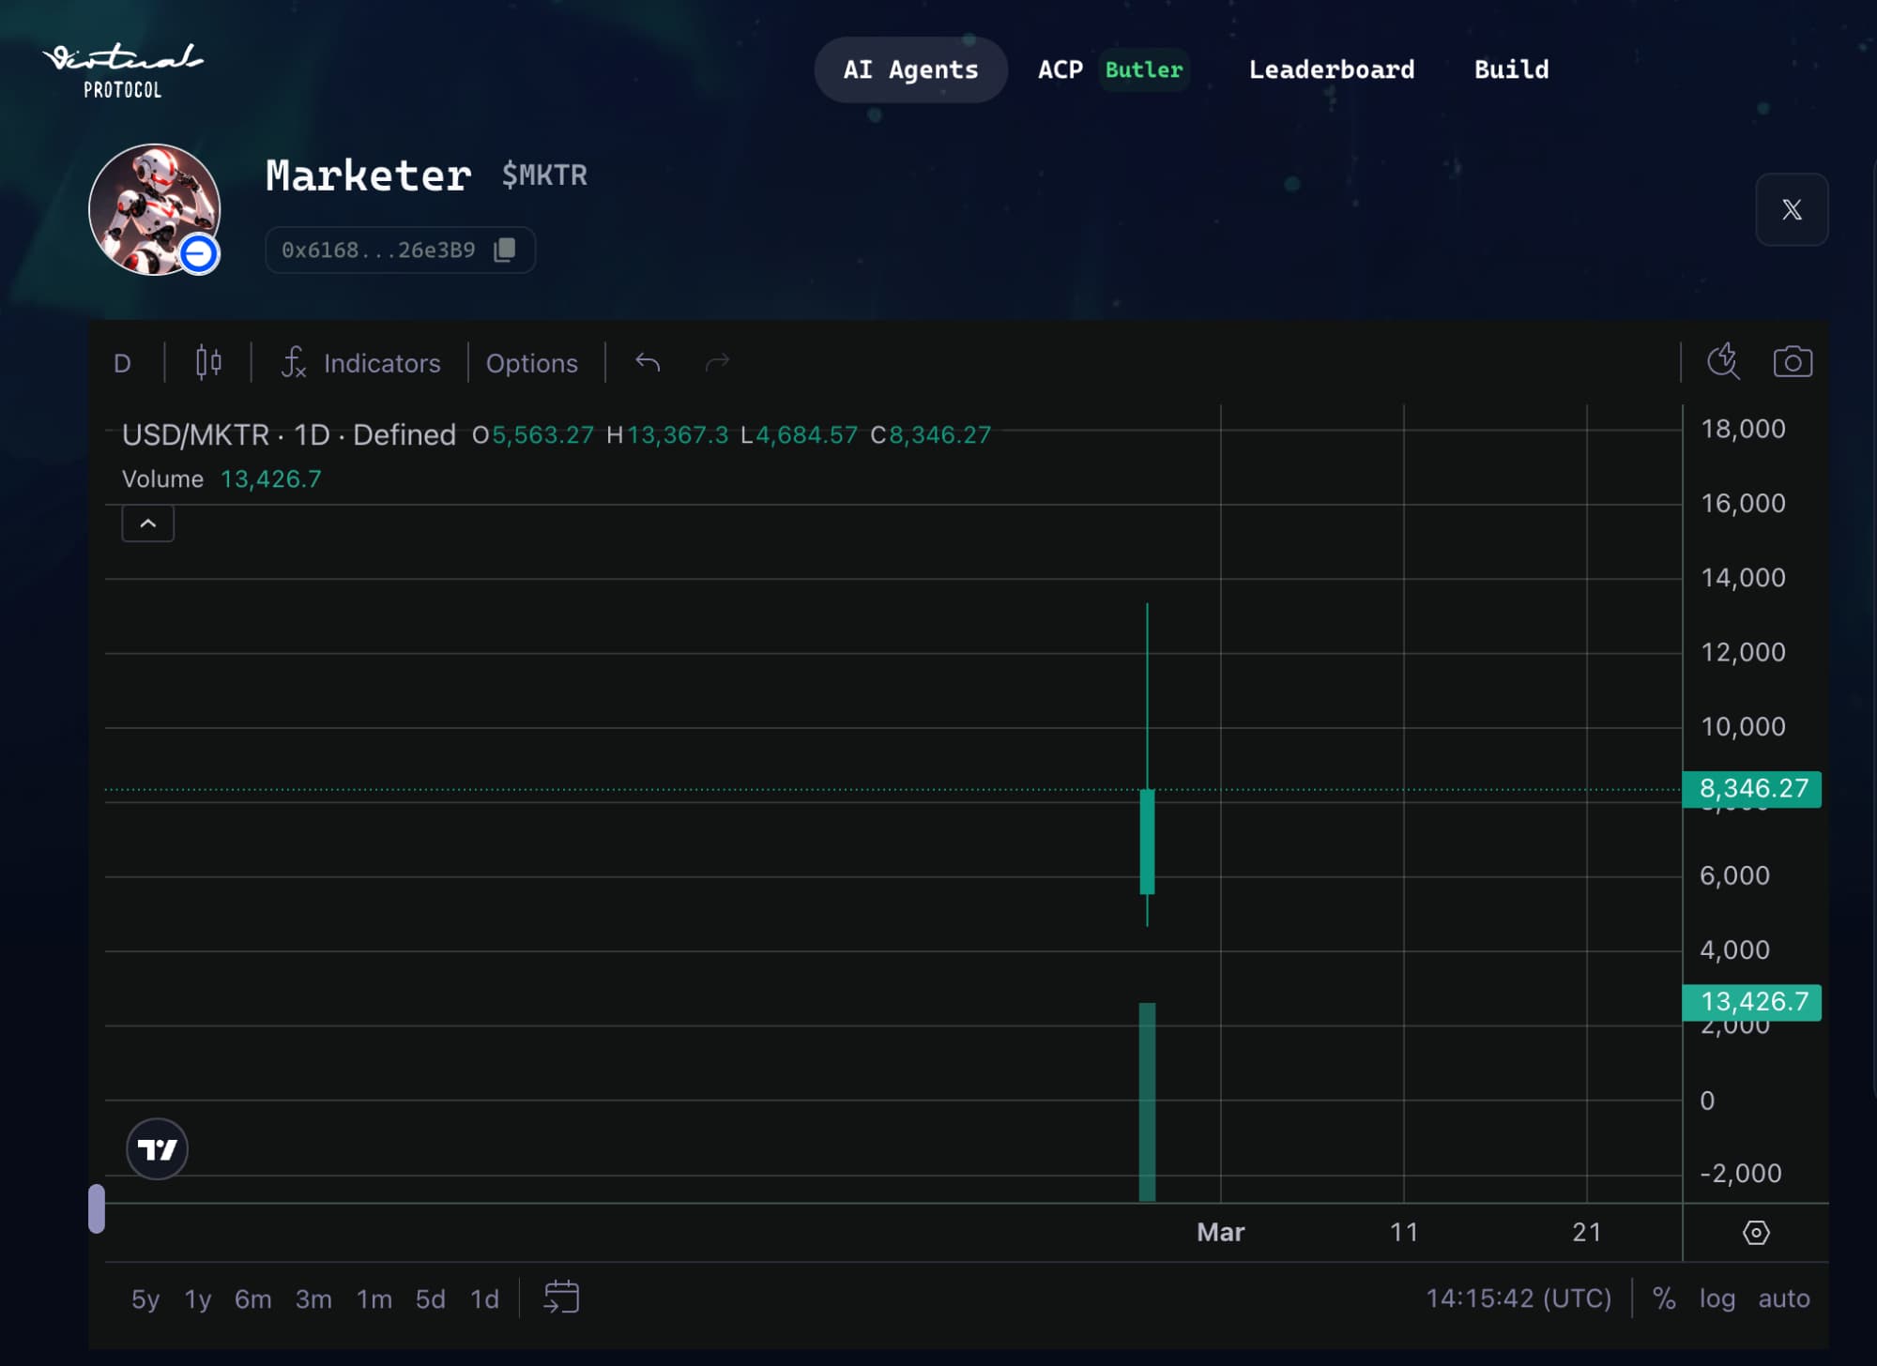Click the redo arrow in chart toolbar
Image resolution: width=1877 pixels, height=1366 pixels.
[717, 362]
